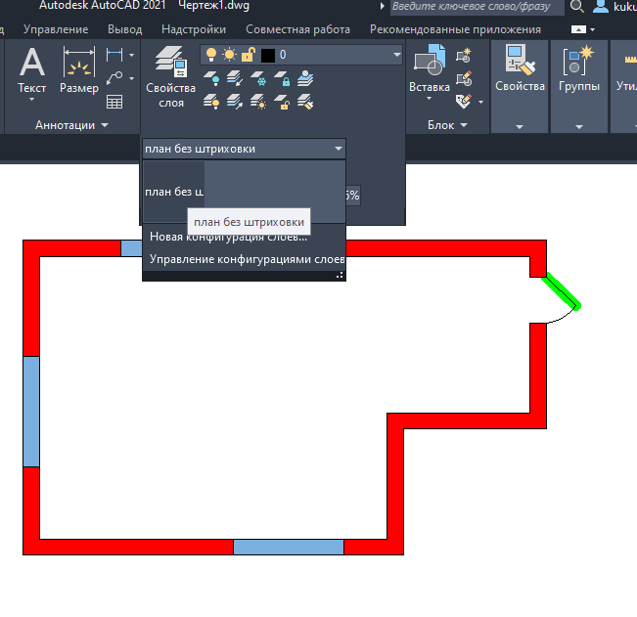Click the Edit Attributes tag icon
The width and height of the screenshot is (637, 617).
click(x=464, y=101)
